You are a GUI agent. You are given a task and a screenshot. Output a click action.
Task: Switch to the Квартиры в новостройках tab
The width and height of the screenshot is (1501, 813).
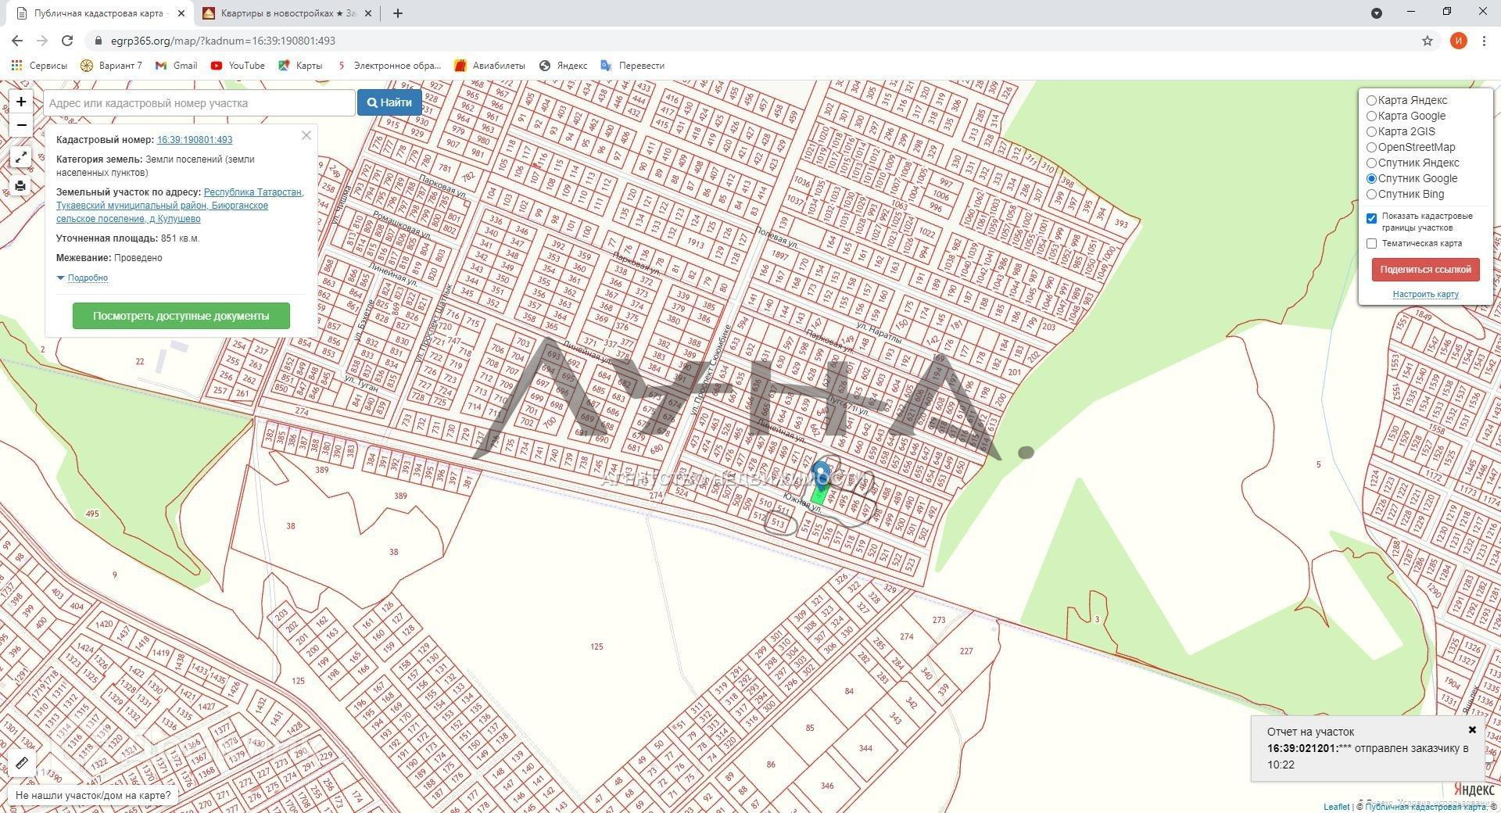(288, 13)
